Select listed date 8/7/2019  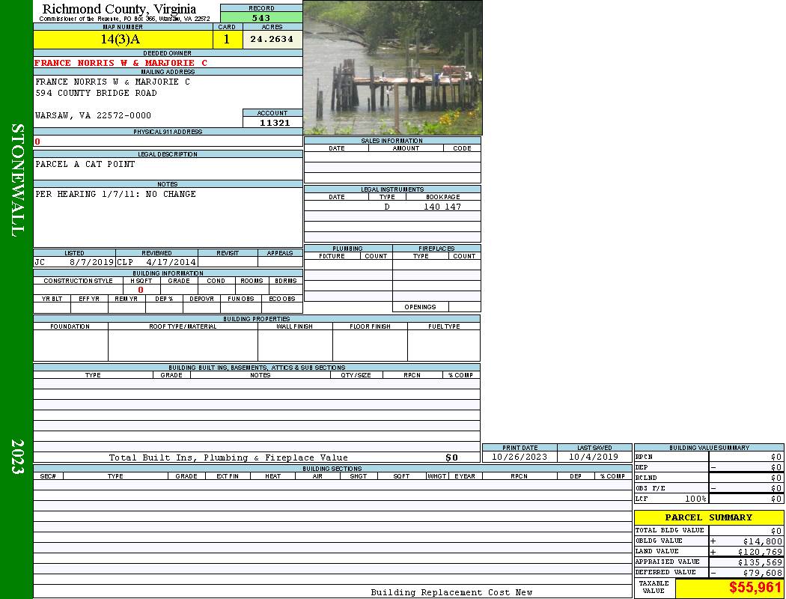point(91,262)
